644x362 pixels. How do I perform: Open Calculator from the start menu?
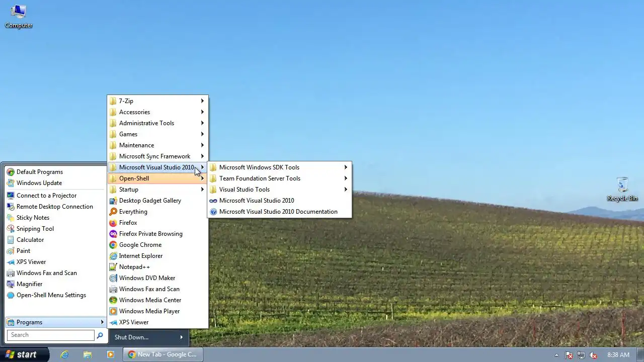(x=55, y=240)
